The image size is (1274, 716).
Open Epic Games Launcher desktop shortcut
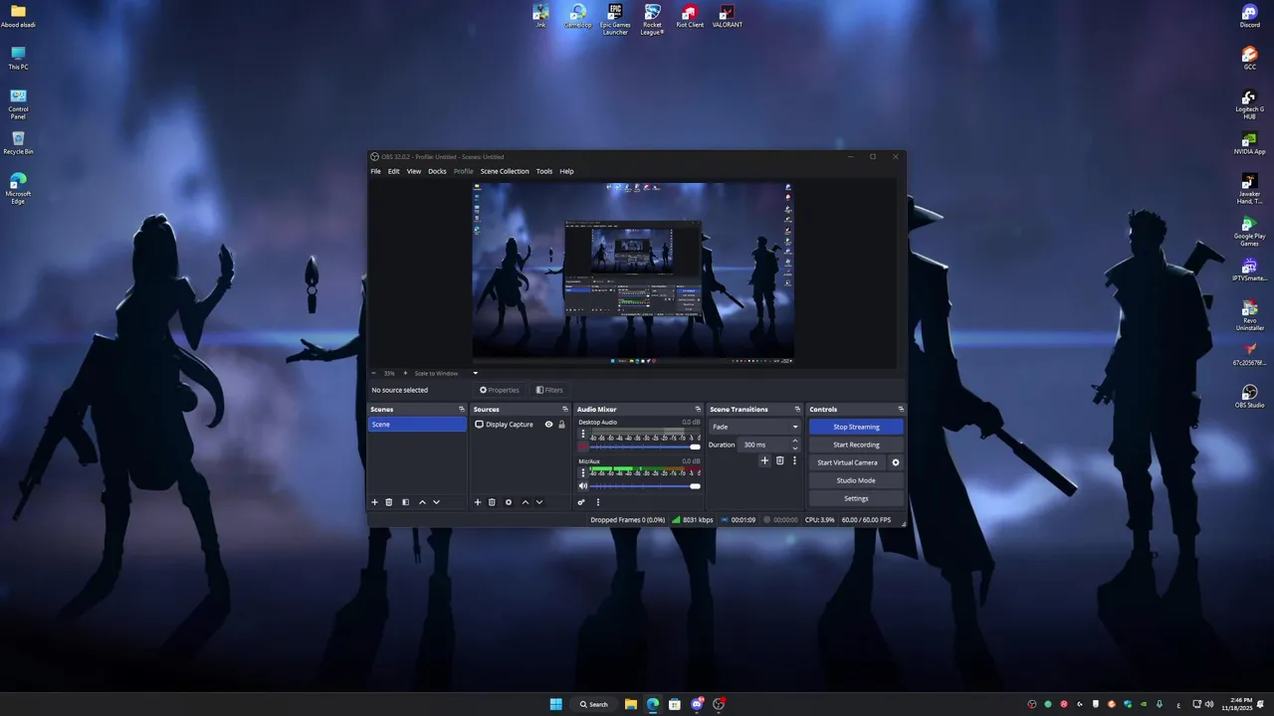coord(615,19)
